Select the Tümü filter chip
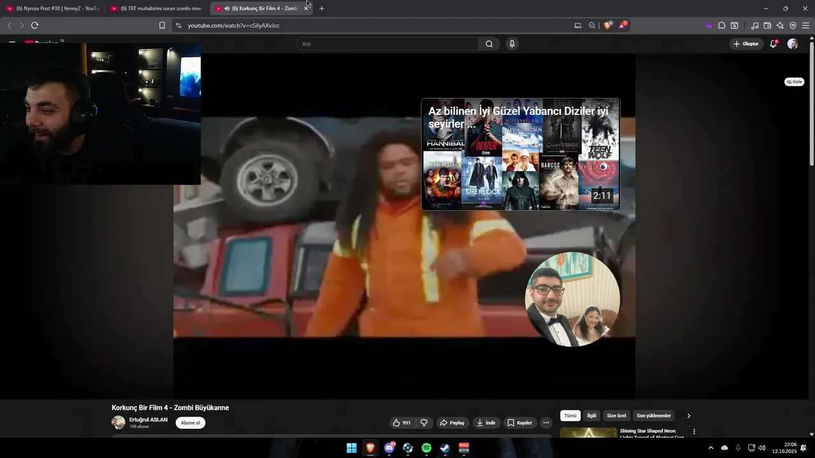Viewport: 815px width, 458px height. click(570, 415)
